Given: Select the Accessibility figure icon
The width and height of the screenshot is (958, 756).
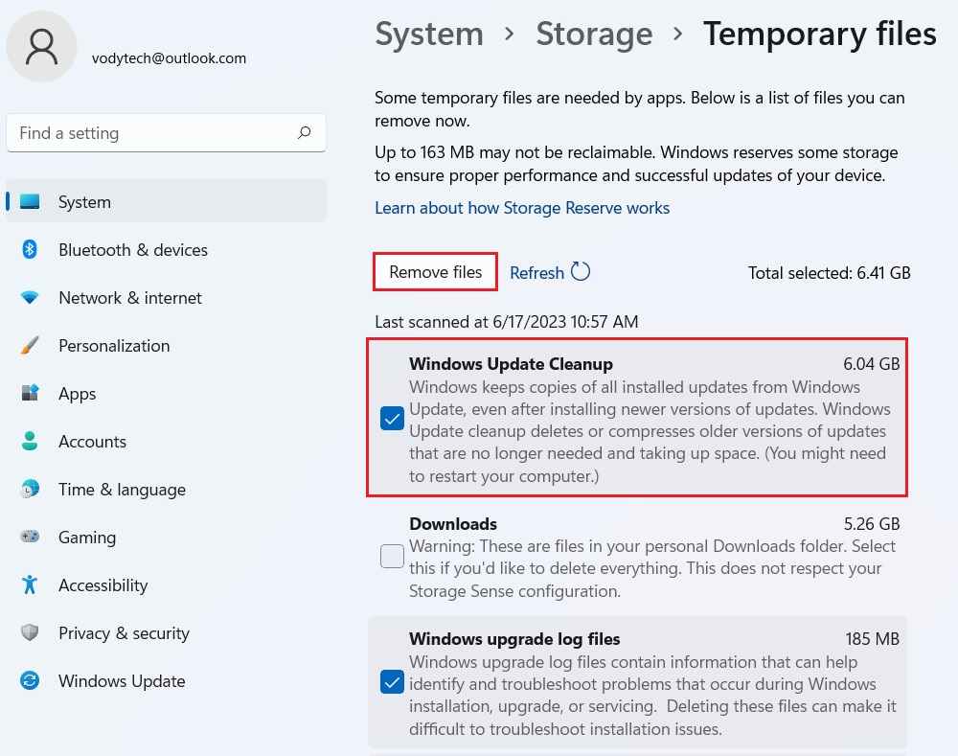Looking at the screenshot, I should tap(30, 584).
